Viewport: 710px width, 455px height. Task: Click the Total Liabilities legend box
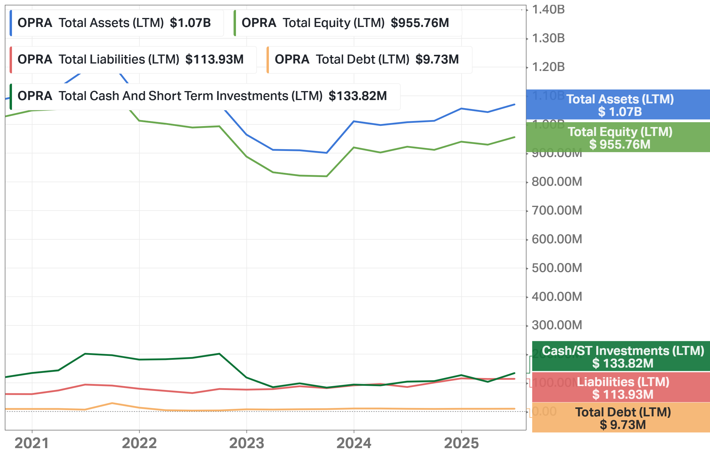click(x=133, y=60)
